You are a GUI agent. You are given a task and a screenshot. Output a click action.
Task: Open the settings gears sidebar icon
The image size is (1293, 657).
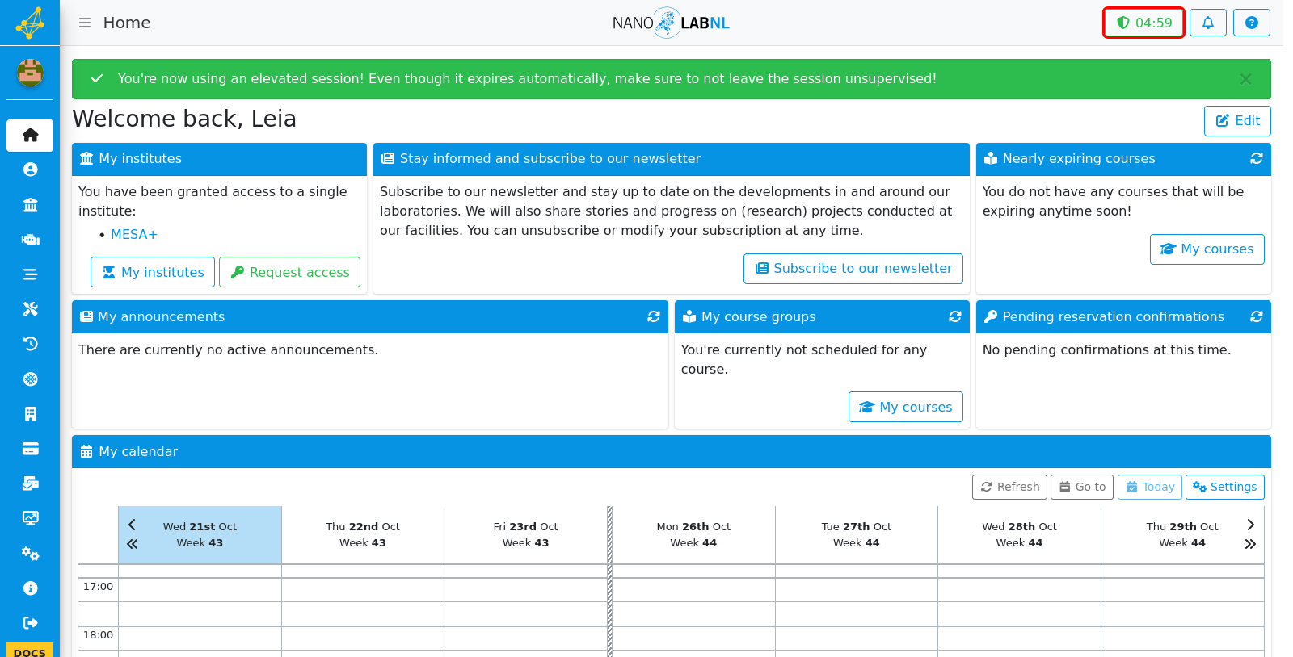click(x=30, y=554)
